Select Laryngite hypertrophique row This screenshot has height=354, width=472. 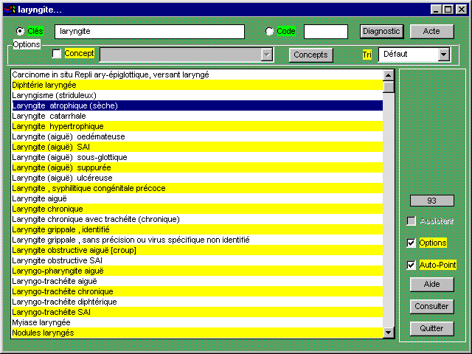click(x=197, y=126)
